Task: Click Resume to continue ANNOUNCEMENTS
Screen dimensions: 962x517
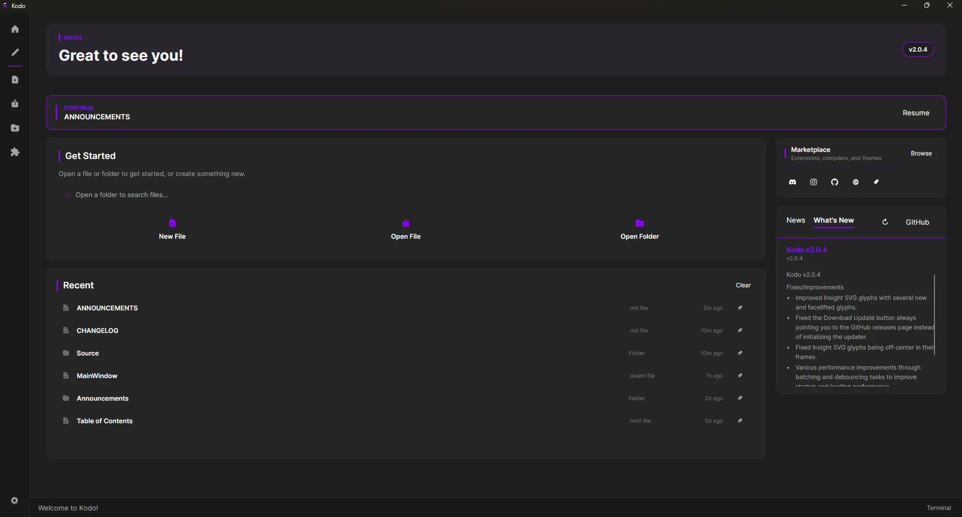Action: [x=916, y=113]
